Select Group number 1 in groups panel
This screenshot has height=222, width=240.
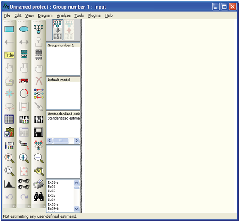point(63,45)
